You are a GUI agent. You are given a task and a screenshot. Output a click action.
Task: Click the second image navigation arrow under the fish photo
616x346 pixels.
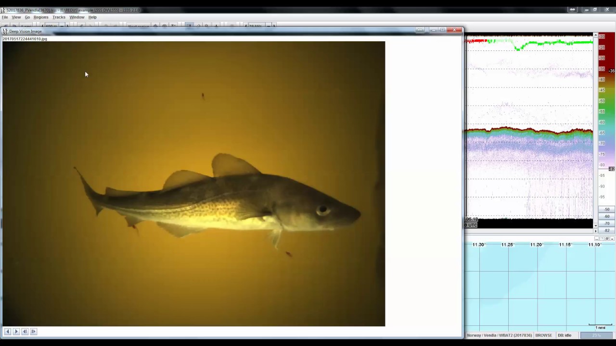[x=16, y=332]
